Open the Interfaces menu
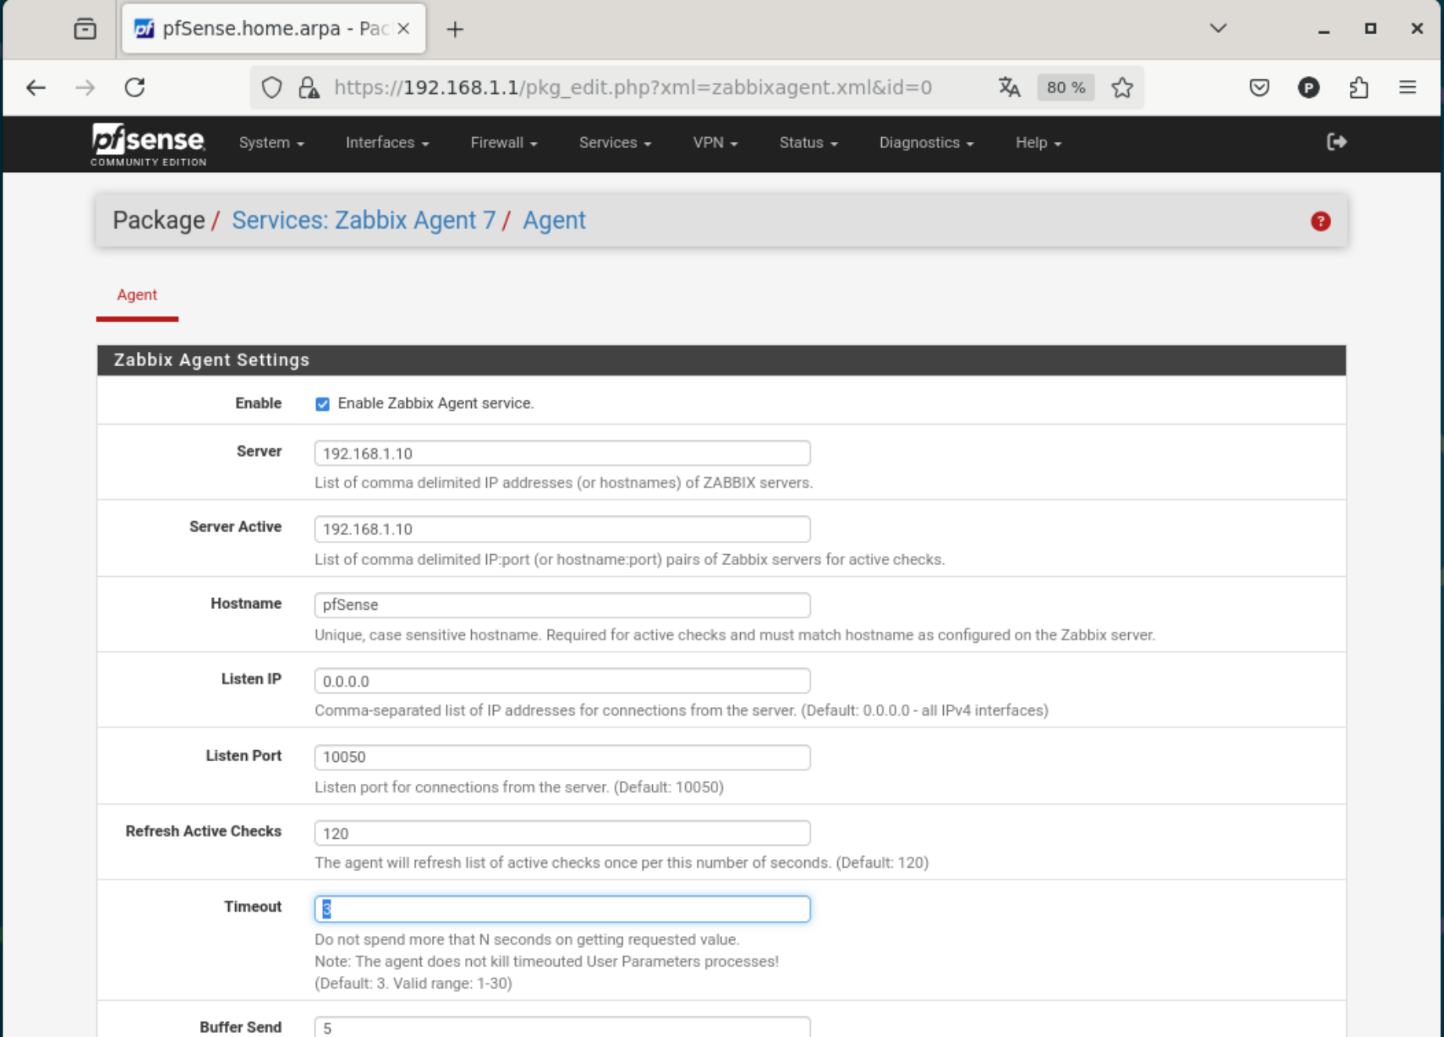The image size is (1444, 1037). click(x=387, y=143)
